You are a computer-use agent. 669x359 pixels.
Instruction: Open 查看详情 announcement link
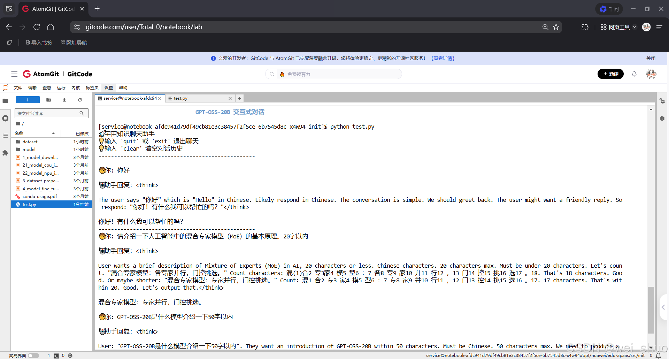[443, 59]
